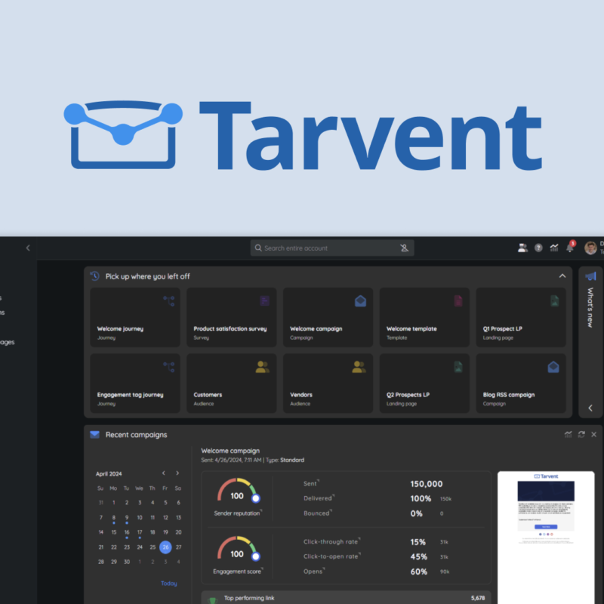Click the people icon on Customers card
Screen dimensions: 604x604
[262, 367]
